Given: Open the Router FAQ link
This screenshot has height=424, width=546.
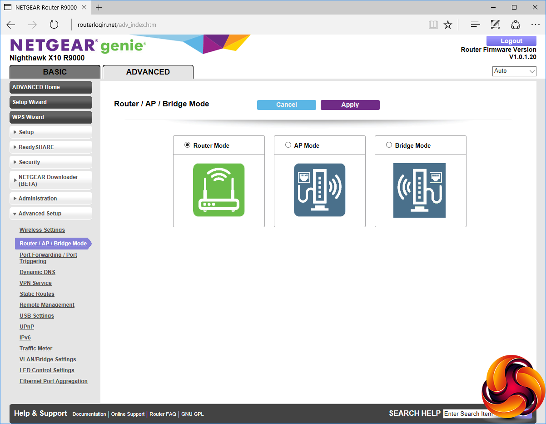Looking at the screenshot, I should coord(163,414).
